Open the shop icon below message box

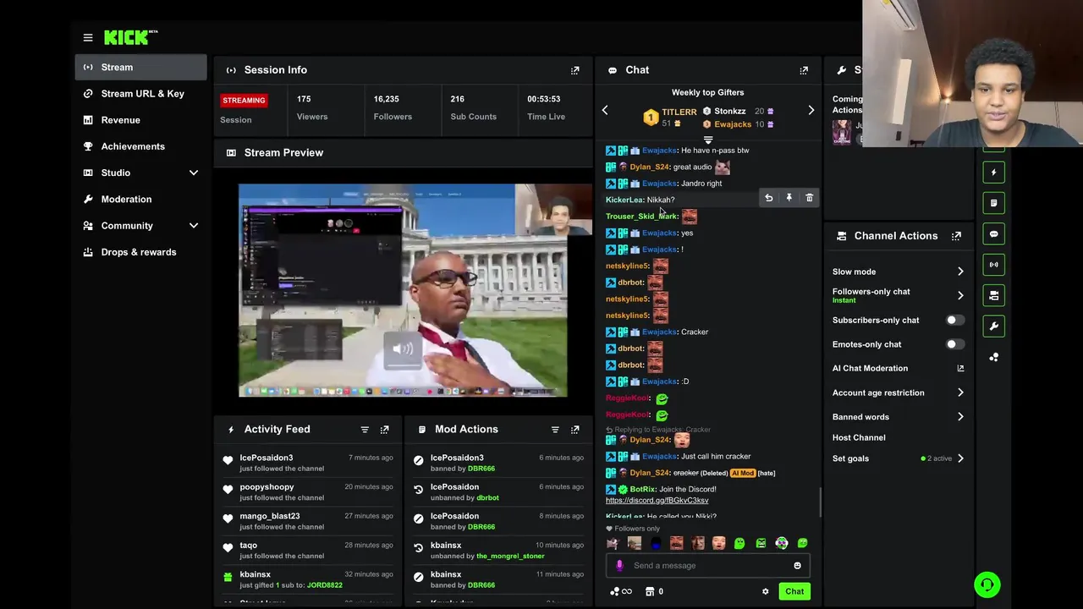point(650,591)
